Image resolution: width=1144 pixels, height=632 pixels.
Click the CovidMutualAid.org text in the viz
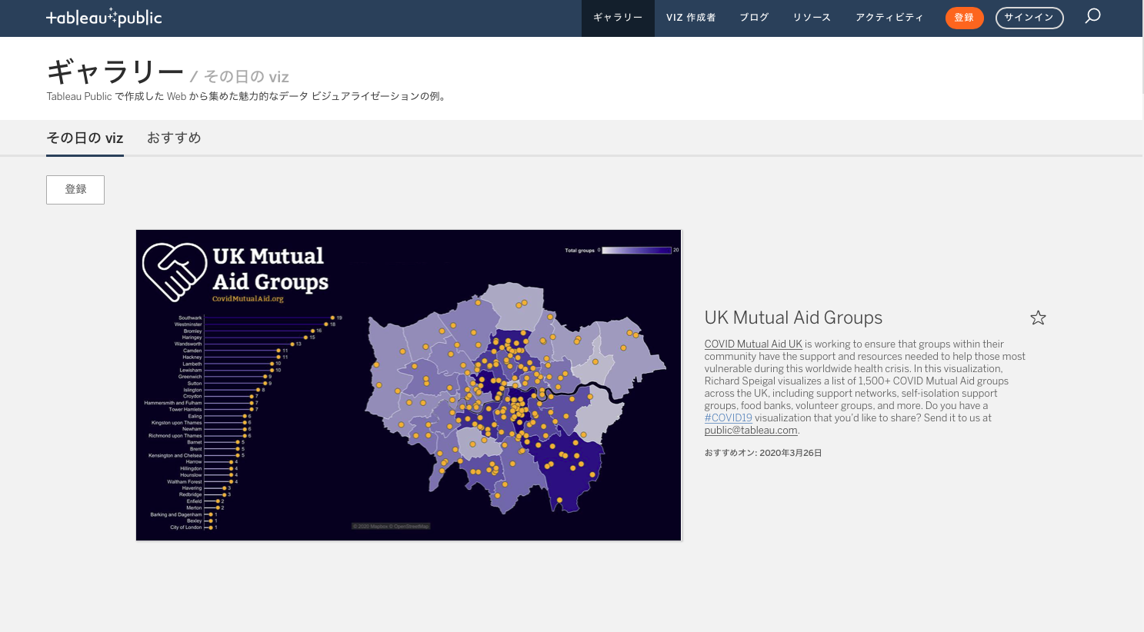(x=248, y=299)
